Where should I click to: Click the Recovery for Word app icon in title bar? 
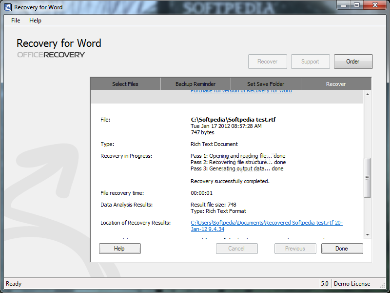point(8,7)
